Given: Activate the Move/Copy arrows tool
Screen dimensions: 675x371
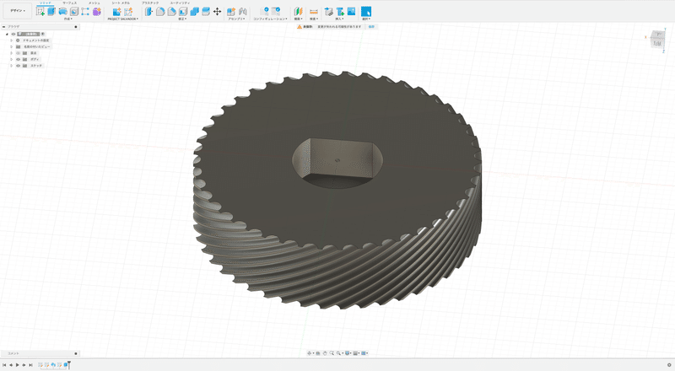Looking at the screenshot, I should [218, 12].
